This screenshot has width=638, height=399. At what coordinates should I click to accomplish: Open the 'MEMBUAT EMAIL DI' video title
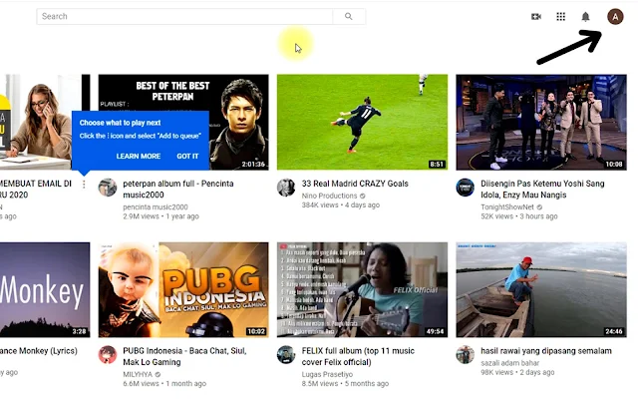pos(36,189)
